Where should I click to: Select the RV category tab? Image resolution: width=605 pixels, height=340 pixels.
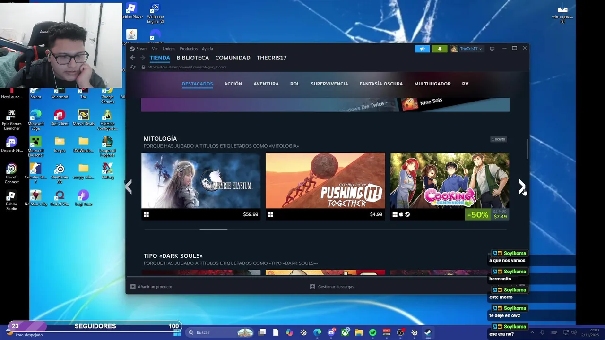[465, 84]
